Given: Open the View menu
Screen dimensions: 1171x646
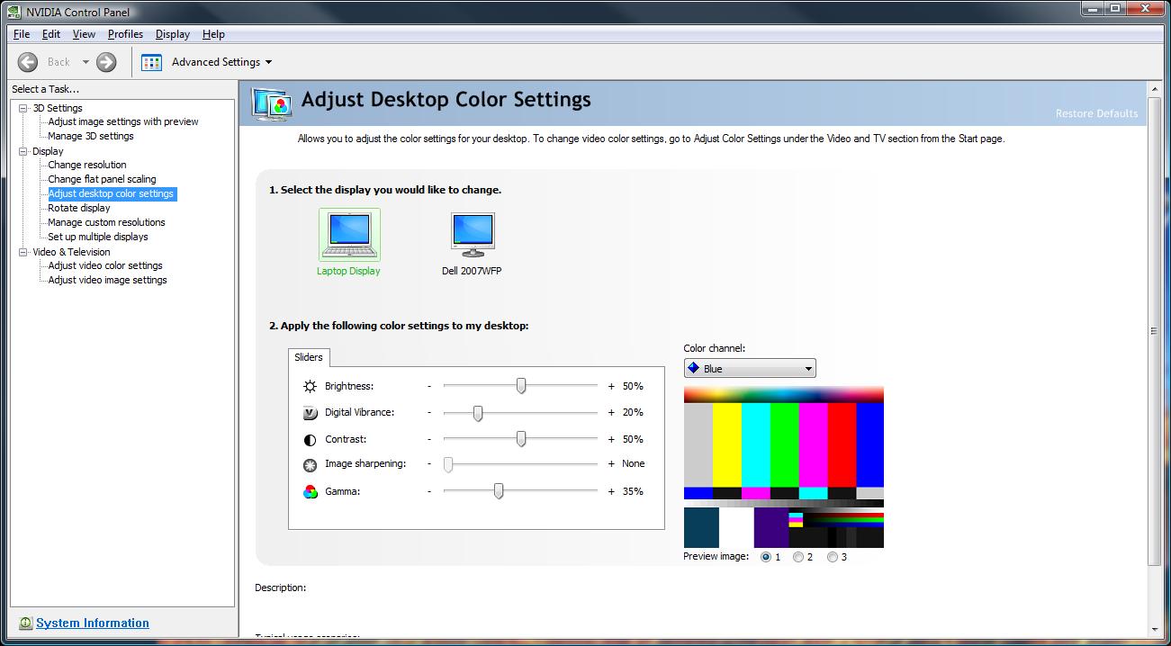Looking at the screenshot, I should [84, 34].
